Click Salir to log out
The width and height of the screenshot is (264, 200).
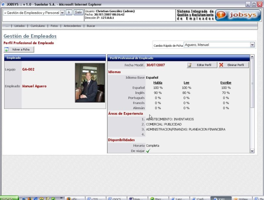click(x=78, y=12)
